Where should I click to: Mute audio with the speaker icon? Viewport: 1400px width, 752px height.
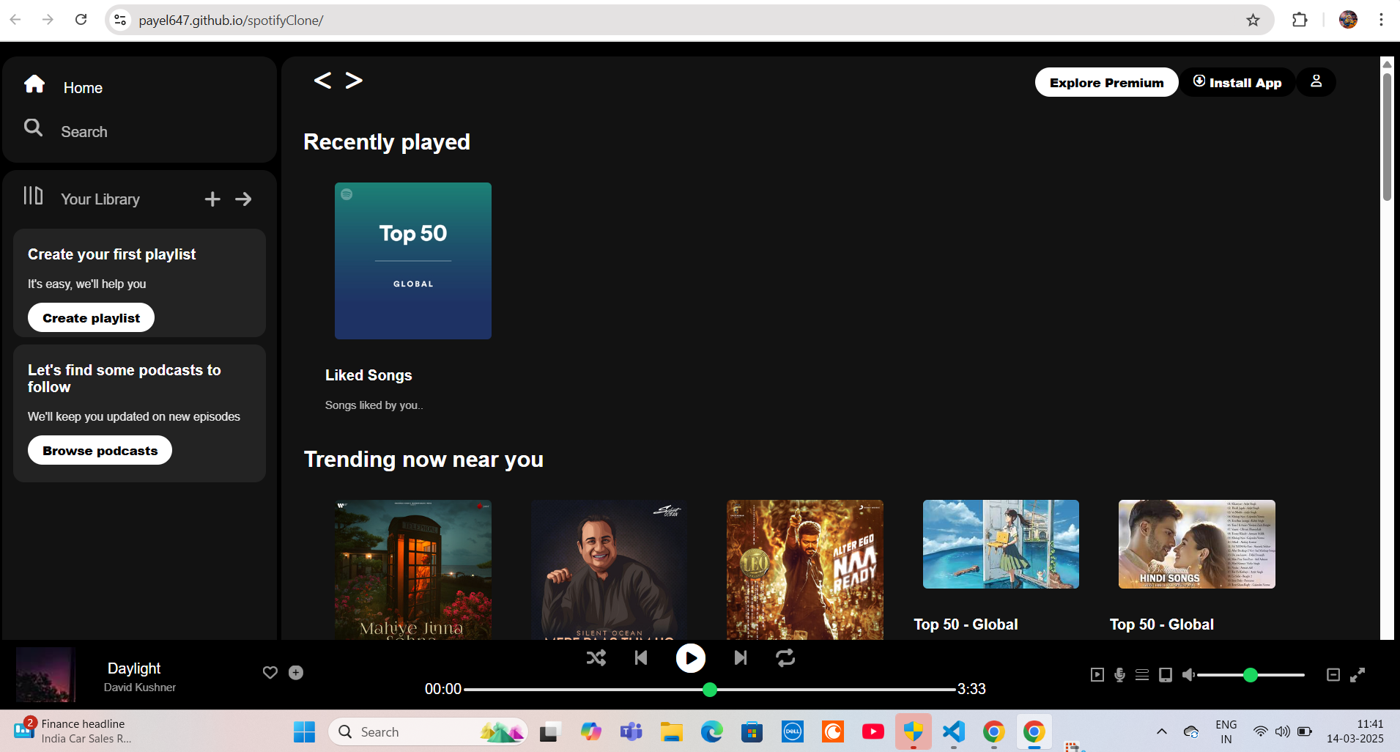coord(1188,674)
